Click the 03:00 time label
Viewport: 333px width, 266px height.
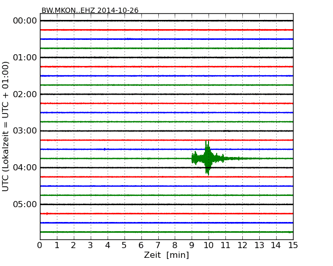click(x=25, y=131)
